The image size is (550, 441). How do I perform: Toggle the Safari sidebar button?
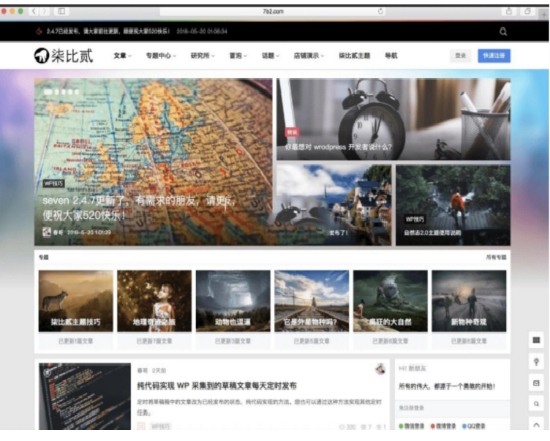(61, 11)
